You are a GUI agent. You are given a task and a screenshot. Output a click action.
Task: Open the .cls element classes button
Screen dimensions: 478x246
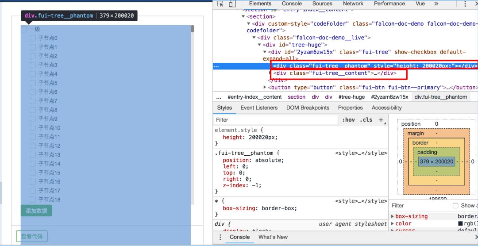click(366, 120)
